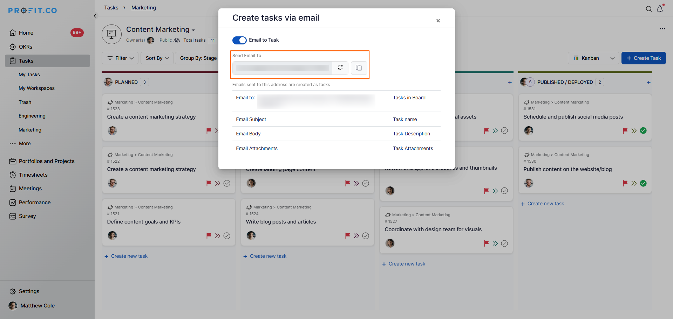Collapse the left sidebar
This screenshot has width=673, height=319.
pyautogui.click(x=95, y=16)
